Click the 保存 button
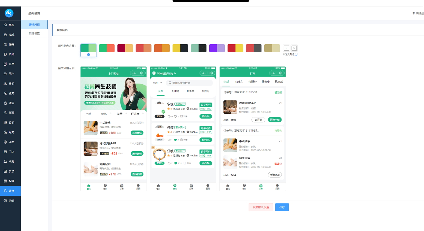Screen dimensions: 424x231 [x=282, y=207]
